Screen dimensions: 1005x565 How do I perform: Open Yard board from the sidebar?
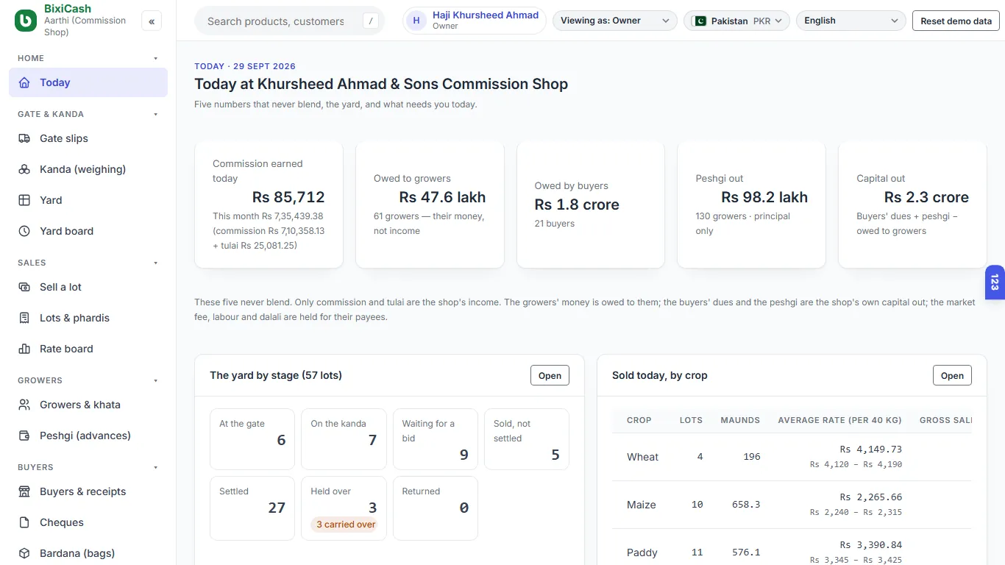pyautogui.click(x=88, y=231)
